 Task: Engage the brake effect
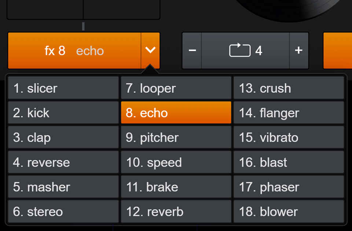click(176, 186)
